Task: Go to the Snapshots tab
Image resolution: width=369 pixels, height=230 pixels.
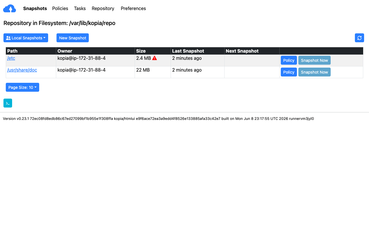Action: (35, 9)
